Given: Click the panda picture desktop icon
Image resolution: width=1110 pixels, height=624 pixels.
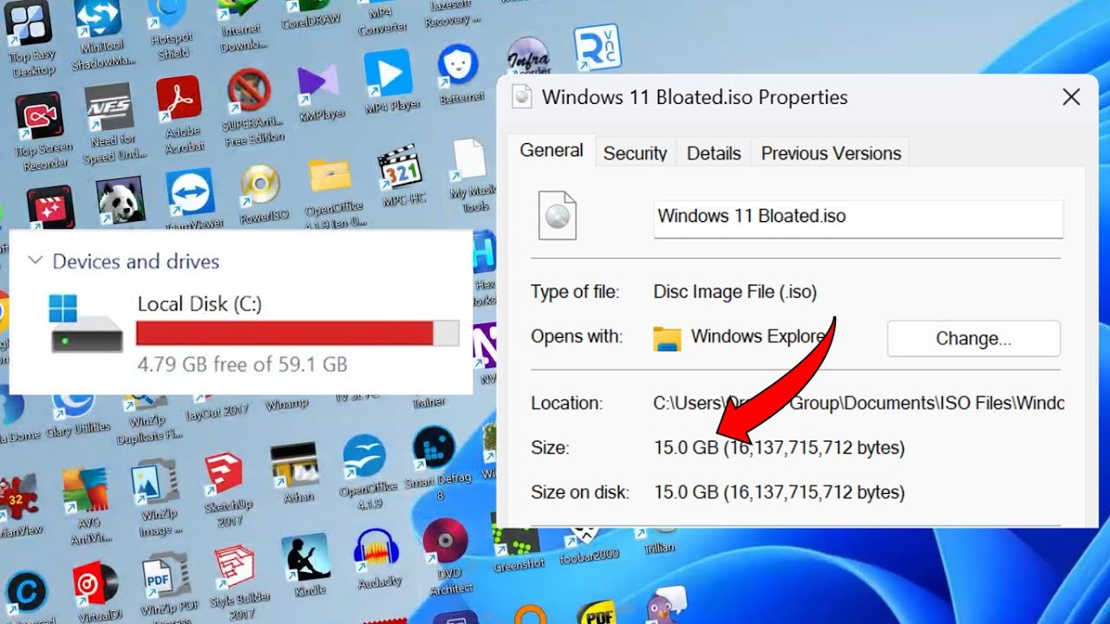Looking at the screenshot, I should point(120,202).
